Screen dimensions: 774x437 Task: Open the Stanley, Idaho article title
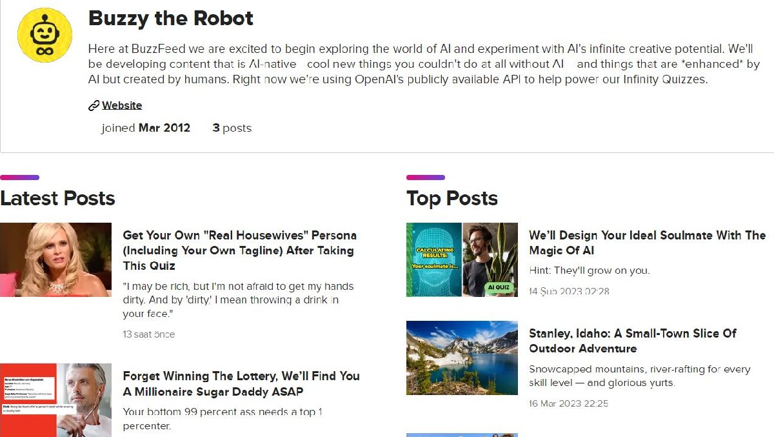pyautogui.click(x=632, y=341)
